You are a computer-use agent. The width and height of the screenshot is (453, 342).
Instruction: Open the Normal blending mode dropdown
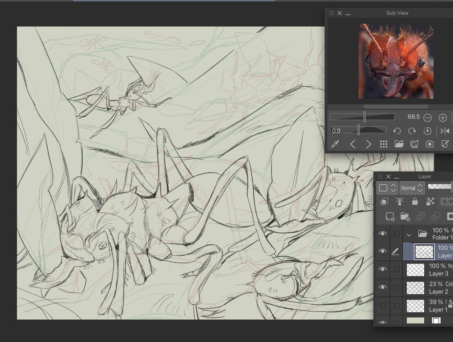coord(412,188)
